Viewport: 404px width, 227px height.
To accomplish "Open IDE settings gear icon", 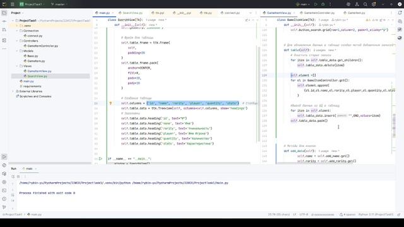I will click(374, 4).
